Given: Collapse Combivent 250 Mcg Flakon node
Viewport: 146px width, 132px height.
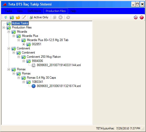Looking at the screenshot, I should coord(19,57).
